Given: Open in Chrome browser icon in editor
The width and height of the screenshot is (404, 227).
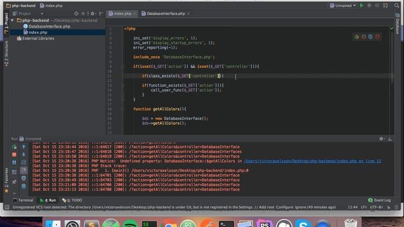Looking at the screenshot, I should (x=357, y=37).
